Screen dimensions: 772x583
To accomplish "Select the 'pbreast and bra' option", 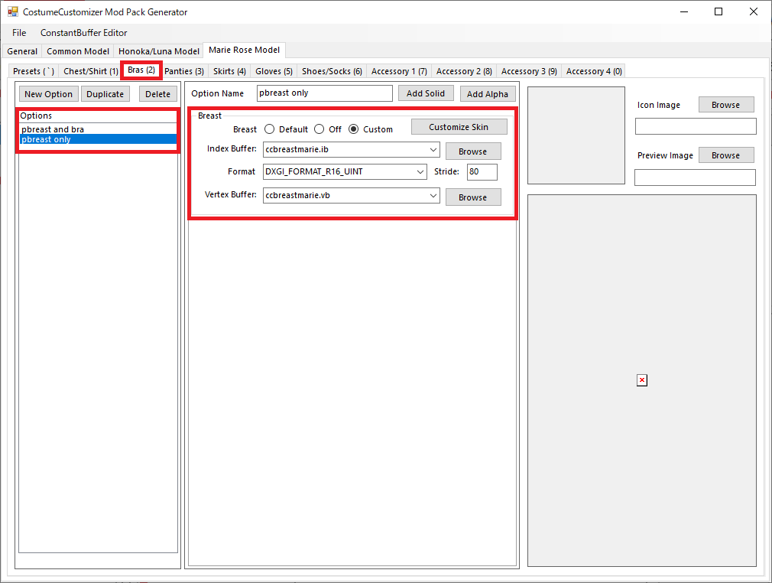I will tap(98, 129).
